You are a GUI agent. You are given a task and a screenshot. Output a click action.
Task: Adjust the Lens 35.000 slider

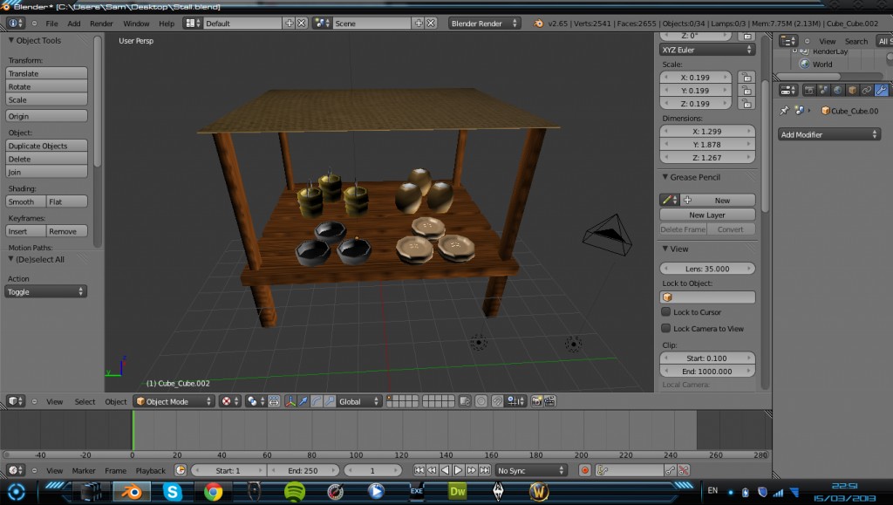(706, 268)
